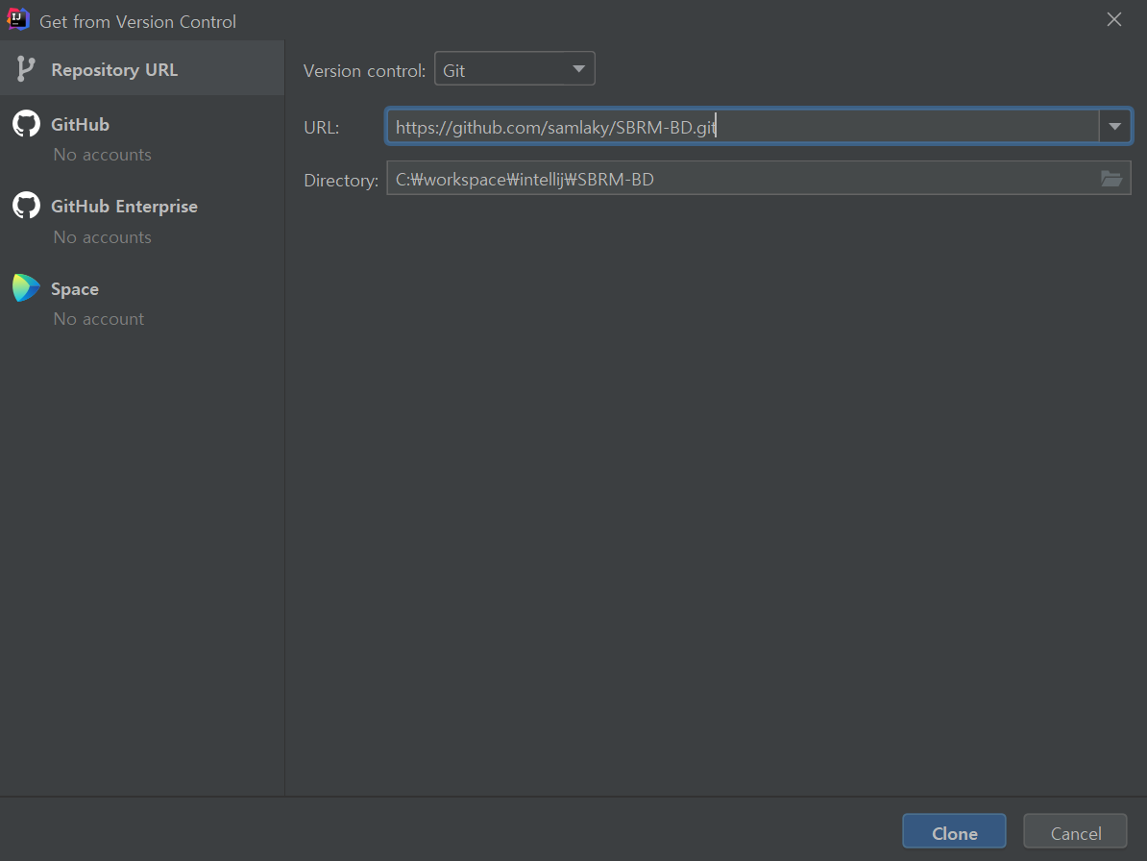Select the Repository URL branch icon
This screenshot has width=1147, height=861.
(25, 69)
